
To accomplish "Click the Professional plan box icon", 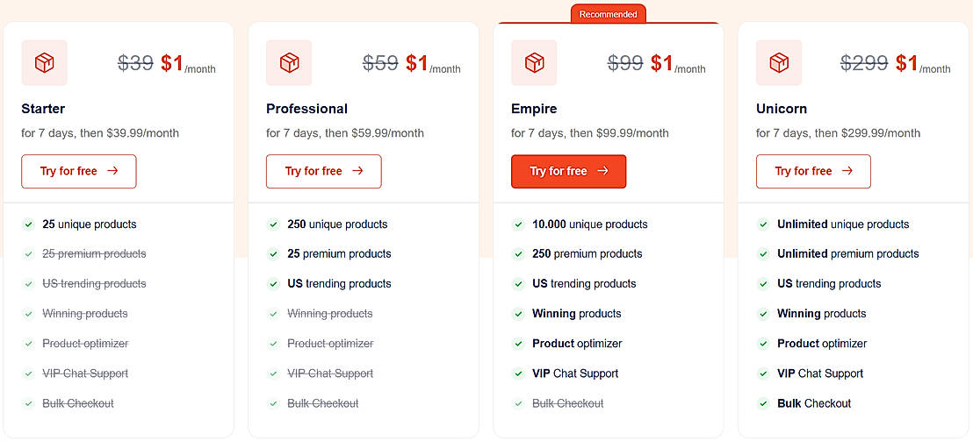I will 289,63.
